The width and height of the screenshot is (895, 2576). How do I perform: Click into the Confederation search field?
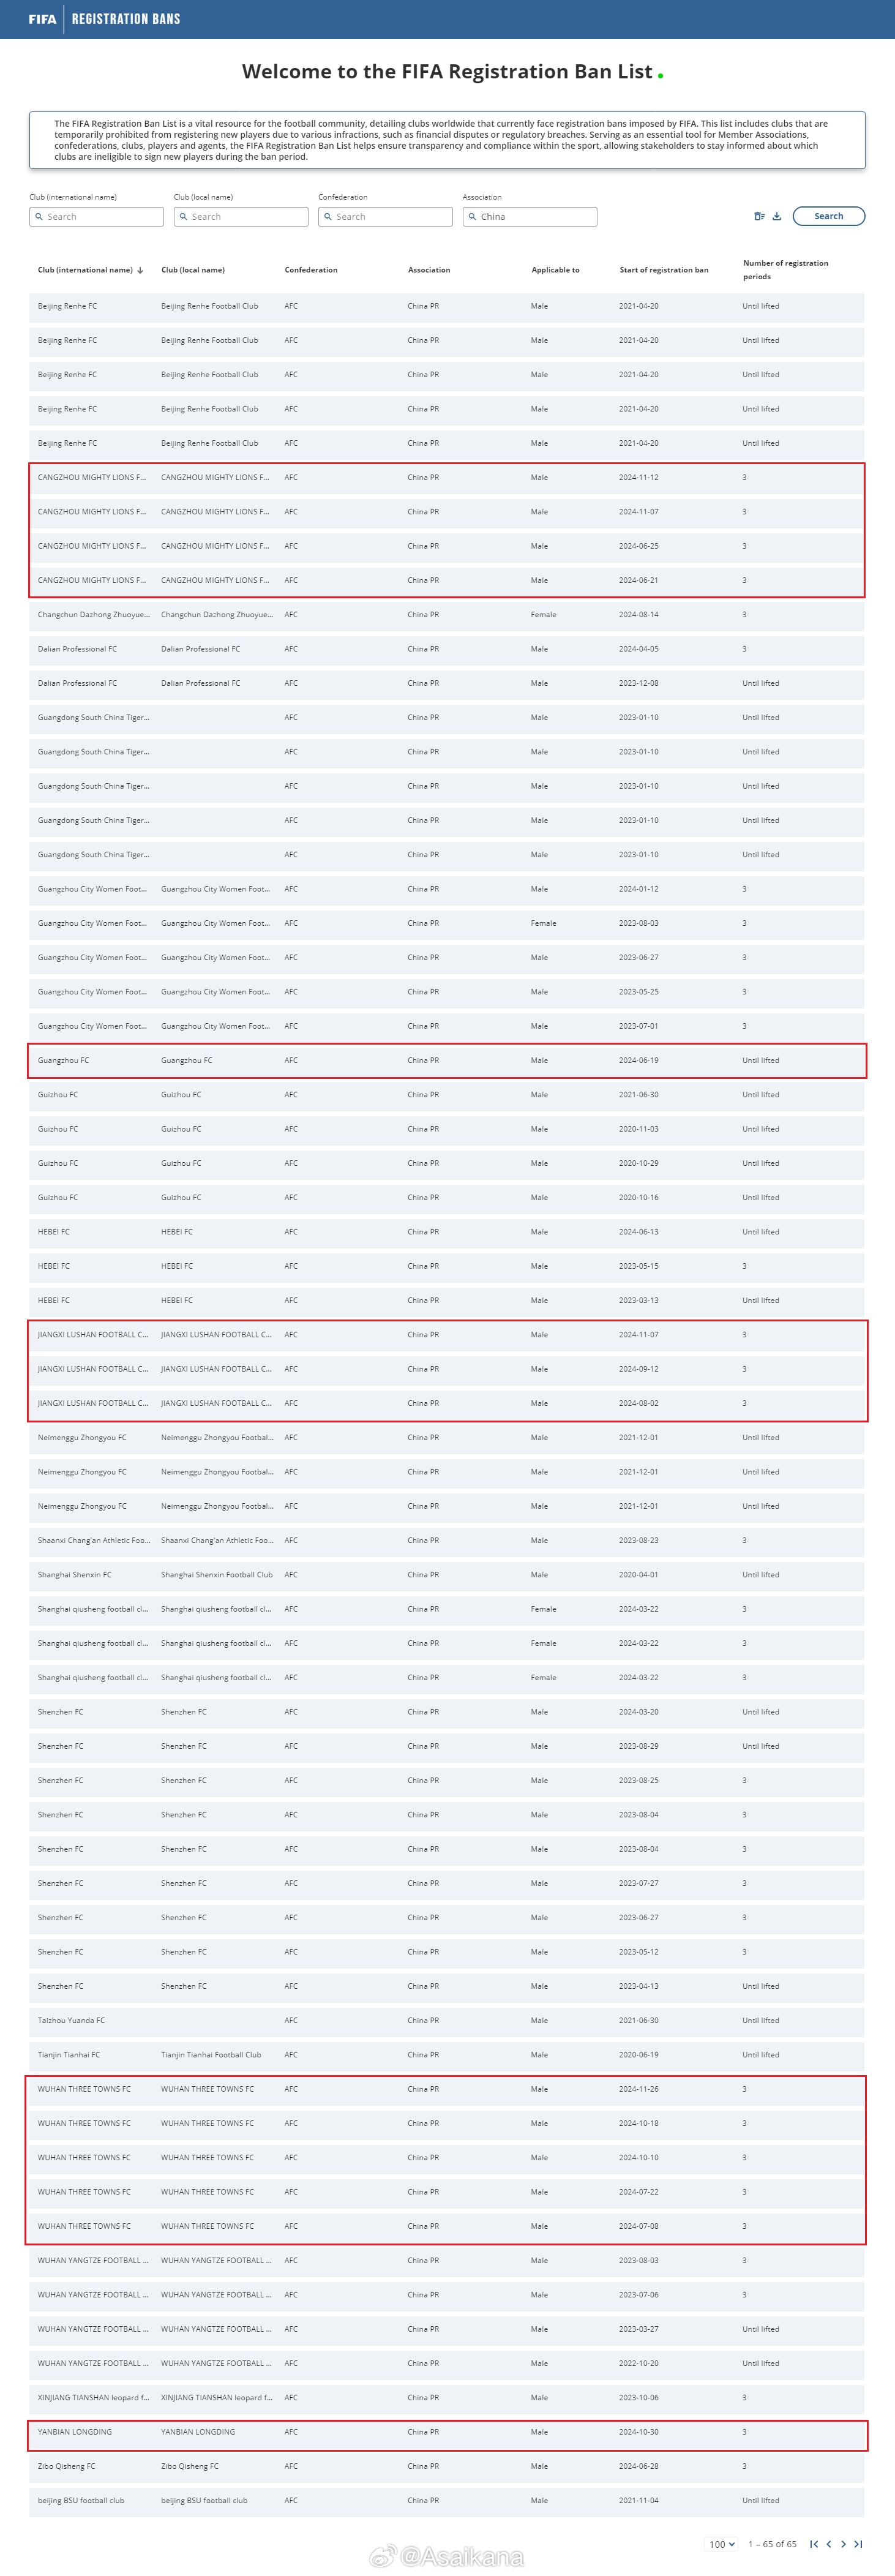coord(386,217)
